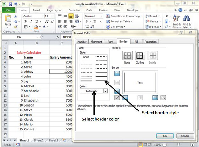Open the border Color Automatic dropdown
Screen dimensions: 199x147
106,91
